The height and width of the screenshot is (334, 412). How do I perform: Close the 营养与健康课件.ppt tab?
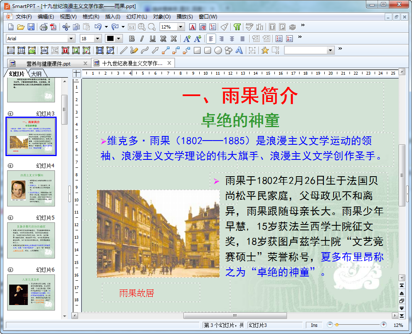coord(85,63)
